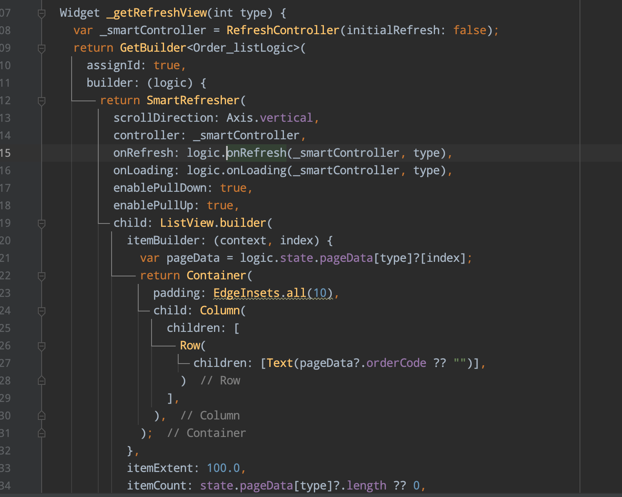
Task: Collapse the Container fold on line 22
Action: point(41,275)
